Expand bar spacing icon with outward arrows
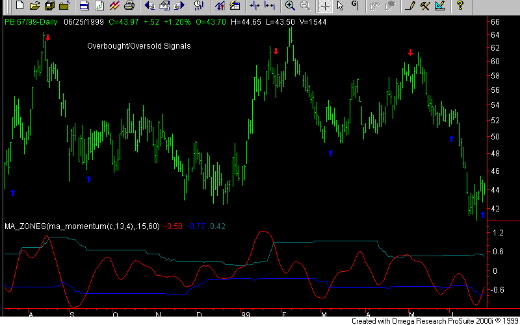The image size is (520, 325). 270,5
